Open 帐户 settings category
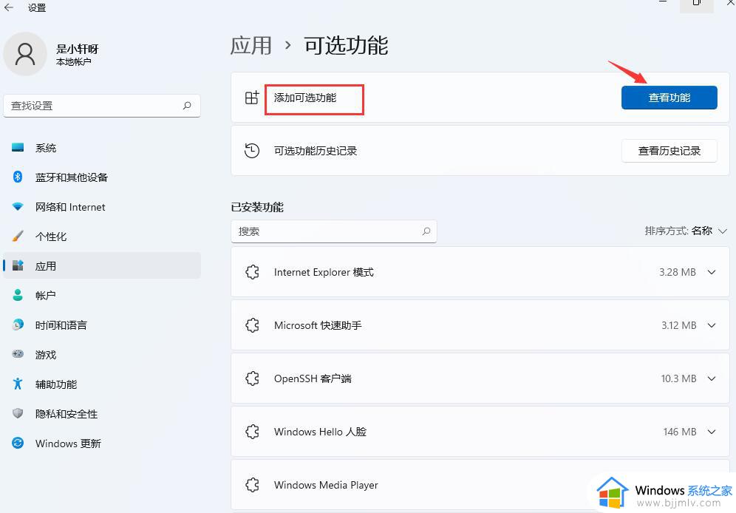The height and width of the screenshot is (513, 736). [102, 295]
